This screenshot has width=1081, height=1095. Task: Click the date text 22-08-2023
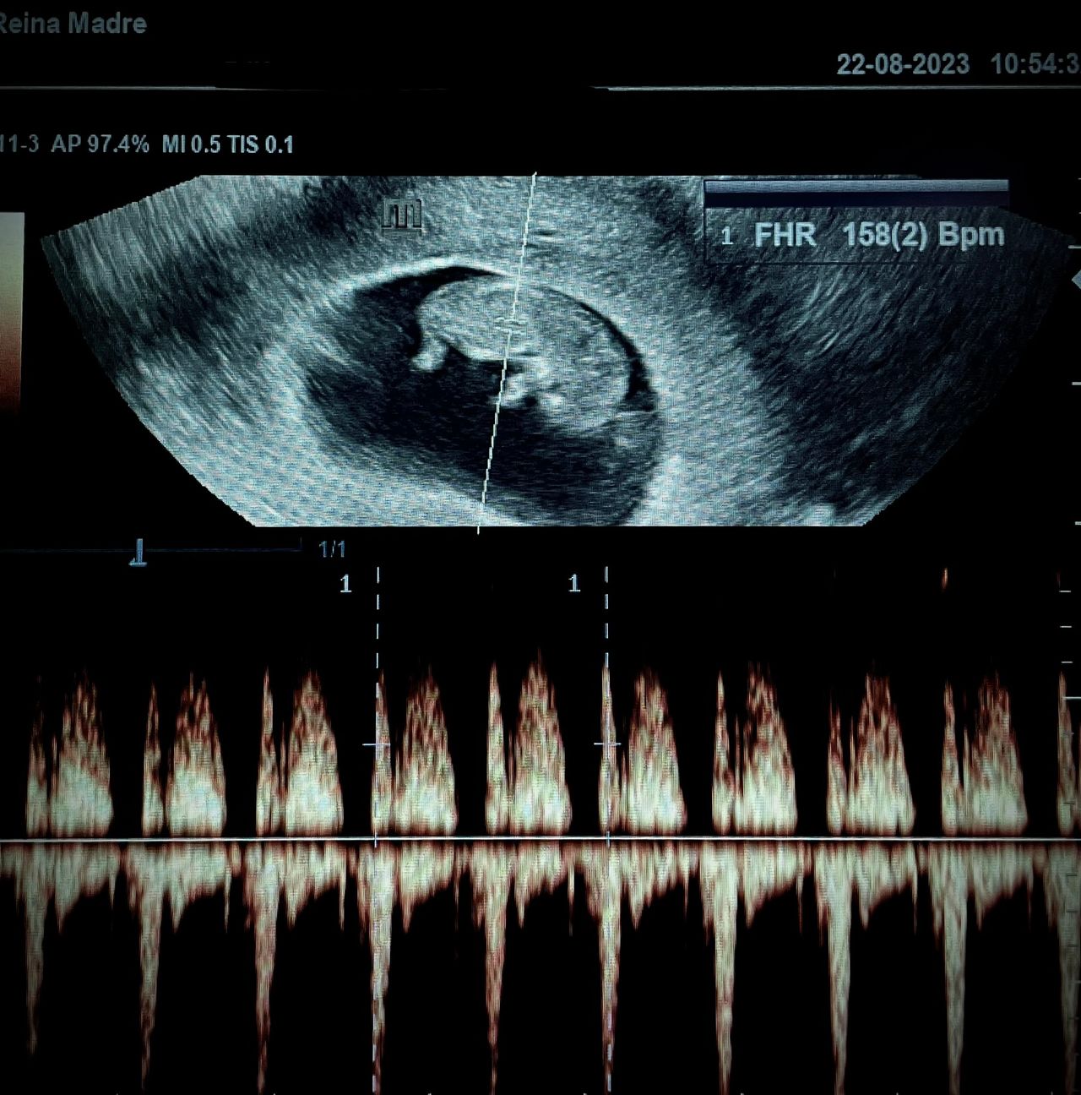pyautogui.click(x=902, y=64)
